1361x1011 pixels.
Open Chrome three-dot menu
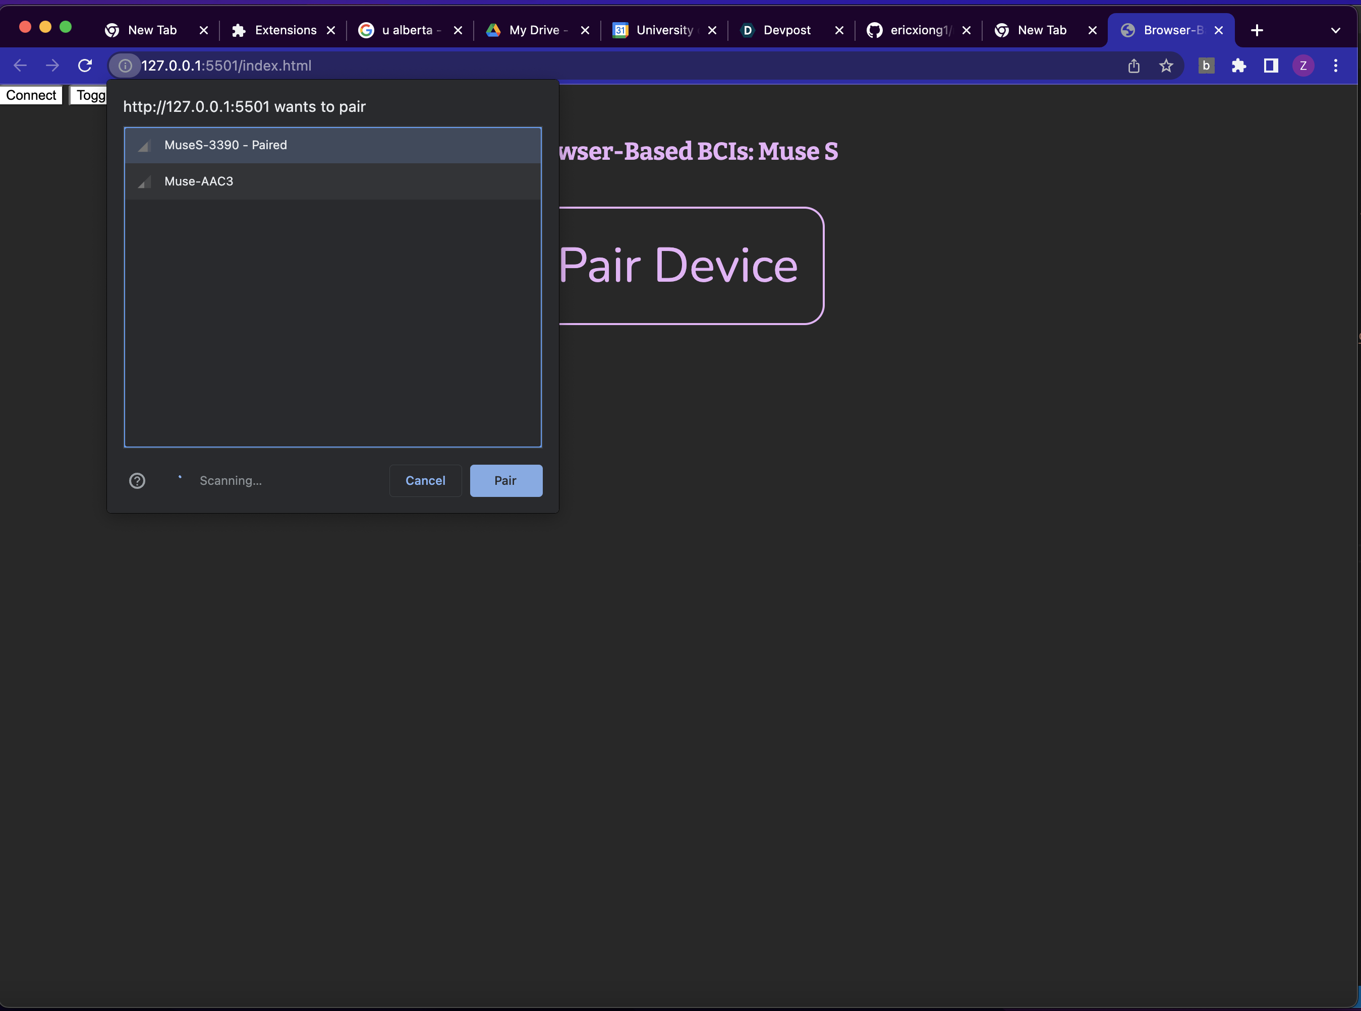[1335, 66]
